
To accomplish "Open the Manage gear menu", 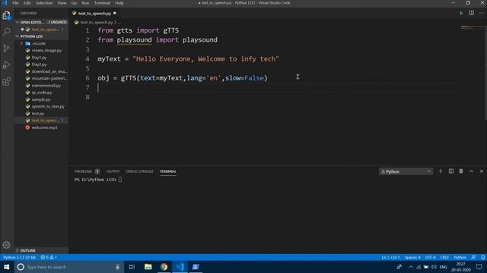I will [x=7, y=245].
